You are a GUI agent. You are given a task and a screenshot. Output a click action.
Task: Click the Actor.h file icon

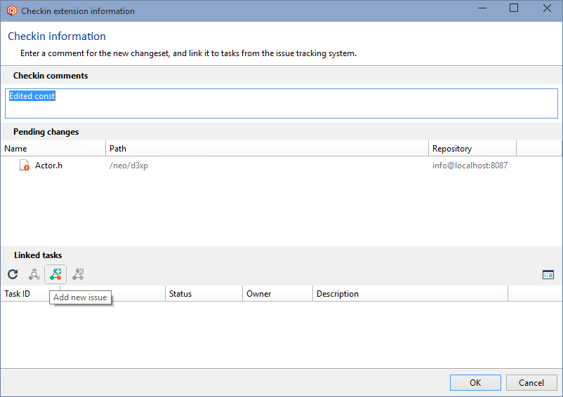(x=25, y=166)
